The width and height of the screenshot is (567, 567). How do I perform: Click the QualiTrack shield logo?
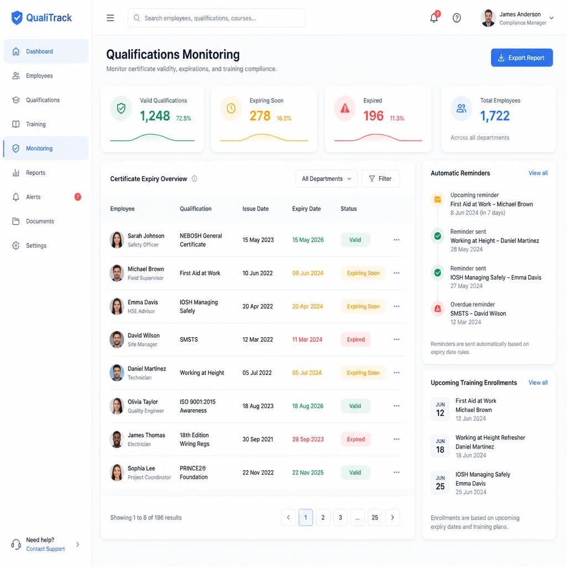pos(17,17)
